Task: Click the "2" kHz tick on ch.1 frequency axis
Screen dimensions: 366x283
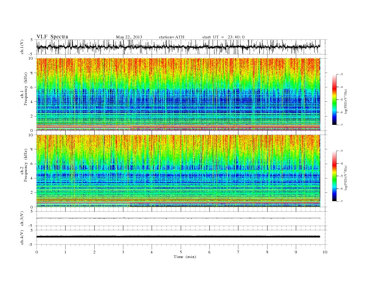Action: [x=32, y=116]
